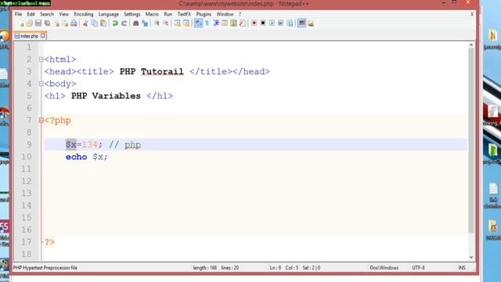Toggle the ABC spell-check icon
The image size is (501, 282).
pos(301,23)
